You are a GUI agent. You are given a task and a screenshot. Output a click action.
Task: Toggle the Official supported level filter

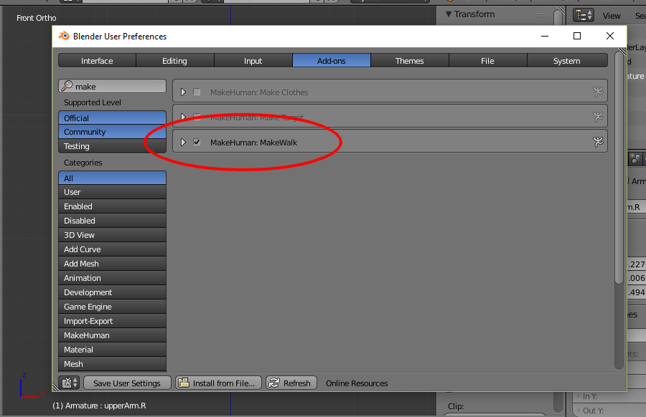[x=112, y=118]
